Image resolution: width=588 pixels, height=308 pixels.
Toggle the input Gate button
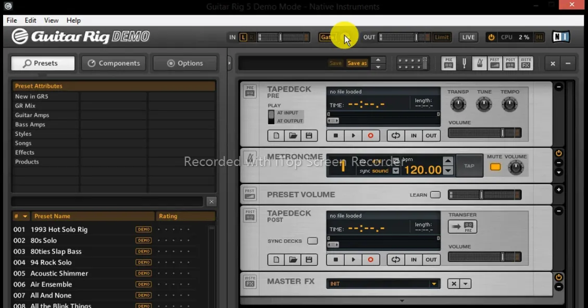tap(327, 37)
